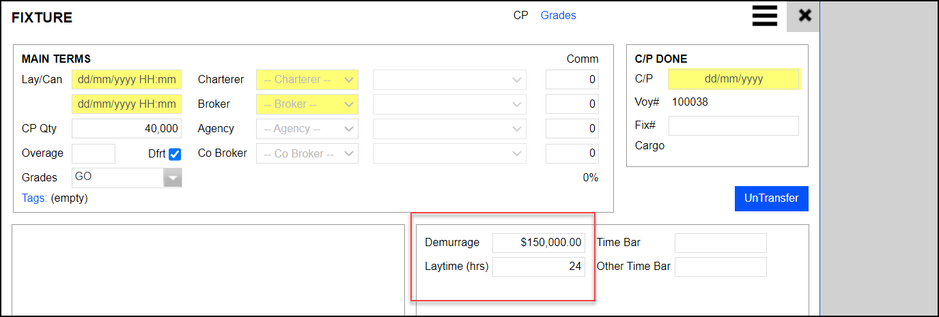This screenshot has height=317, width=939.
Task: Click the first Lay/Can date field
Action: tap(127, 80)
